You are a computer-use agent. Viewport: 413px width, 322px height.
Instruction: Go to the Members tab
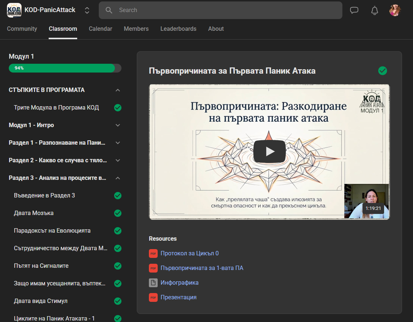click(x=136, y=29)
